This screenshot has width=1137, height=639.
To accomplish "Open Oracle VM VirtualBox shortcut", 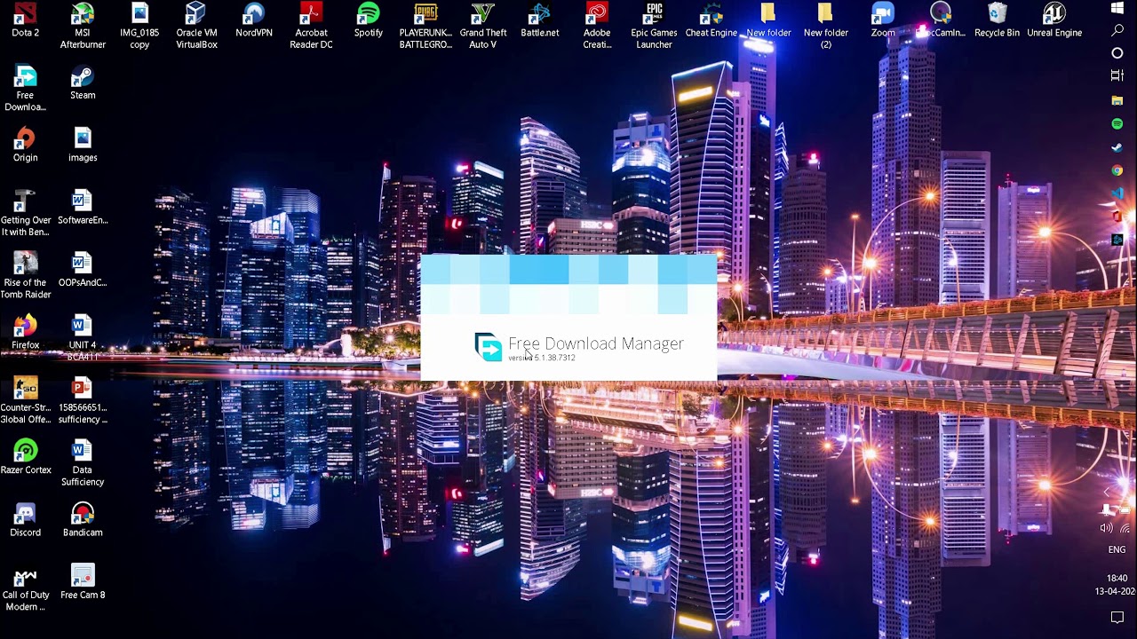I will (x=196, y=27).
